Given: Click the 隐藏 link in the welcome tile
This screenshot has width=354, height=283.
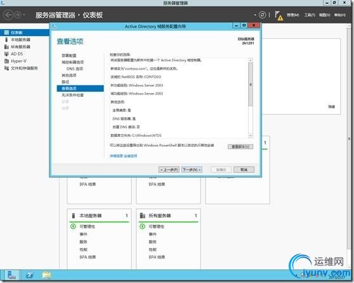Looking at the screenshot, I should point(331,106).
